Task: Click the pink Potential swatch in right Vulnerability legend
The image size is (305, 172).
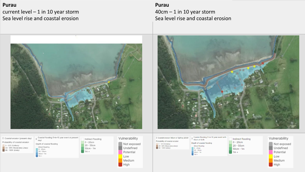Action: (271, 152)
